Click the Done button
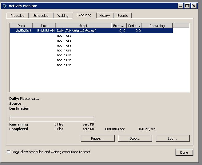The width and height of the screenshot is (202, 165). coord(184,152)
